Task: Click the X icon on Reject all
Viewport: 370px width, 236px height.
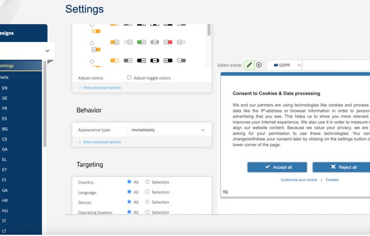Action: (x=333, y=167)
